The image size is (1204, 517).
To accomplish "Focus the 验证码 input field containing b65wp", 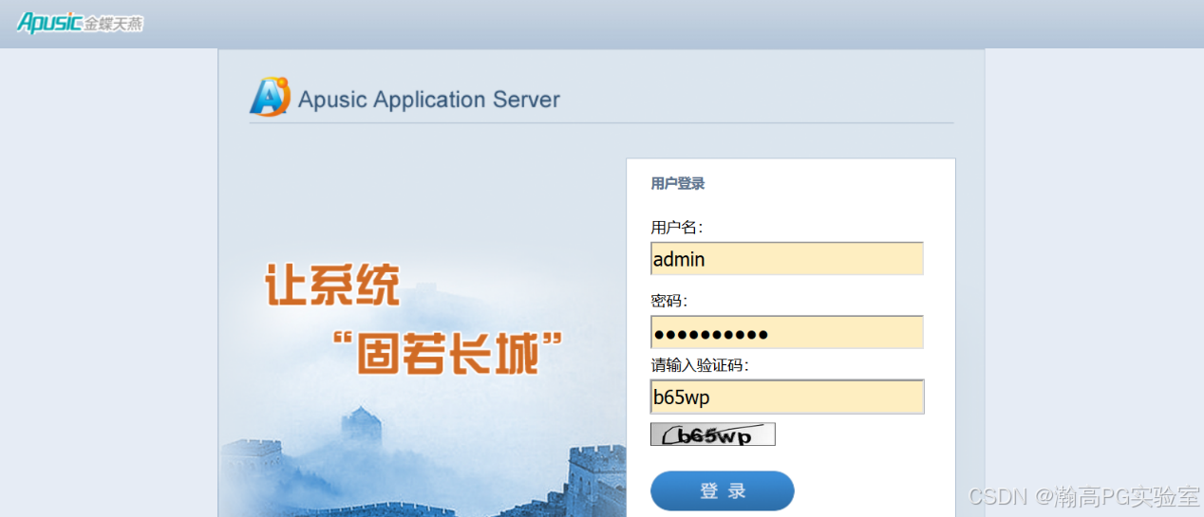I will (787, 397).
